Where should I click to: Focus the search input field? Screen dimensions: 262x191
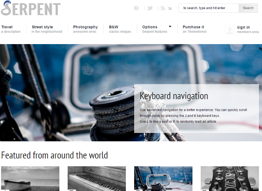click(209, 8)
